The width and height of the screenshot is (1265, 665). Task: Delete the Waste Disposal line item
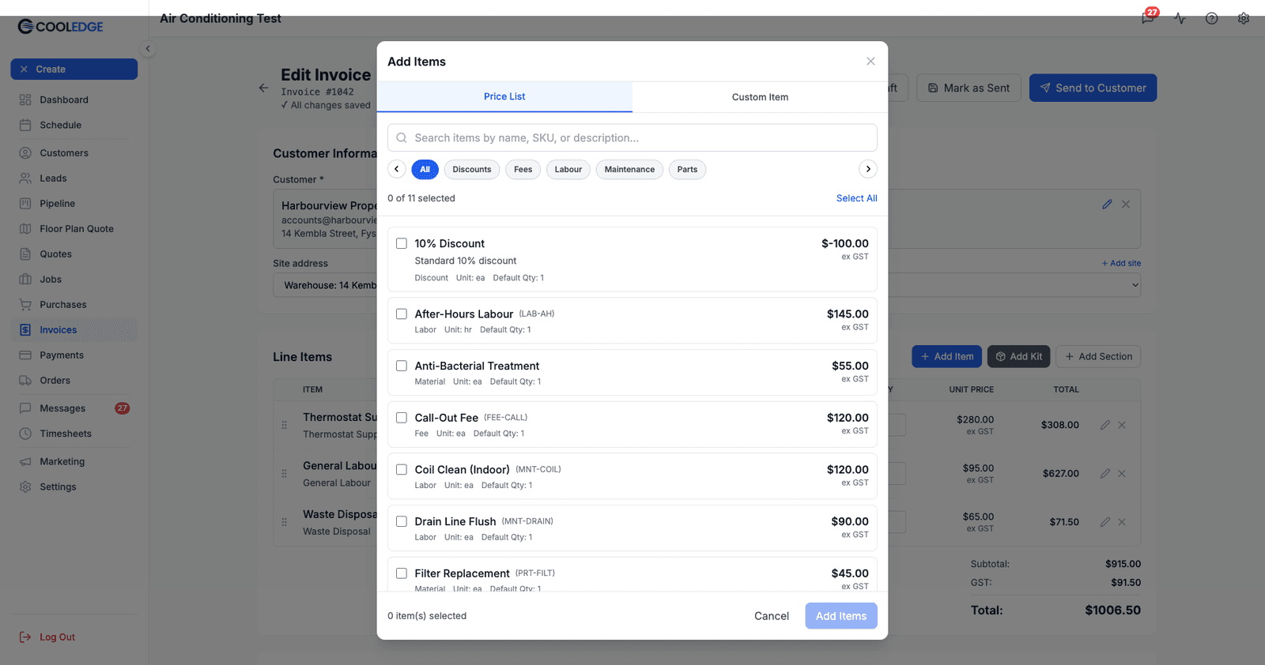(x=1122, y=522)
